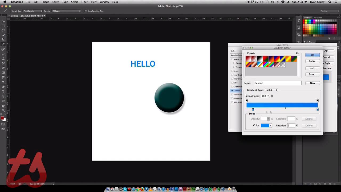Select the Rectangular Marquee tool
This screenshot has height=192, width=341.
3,26
